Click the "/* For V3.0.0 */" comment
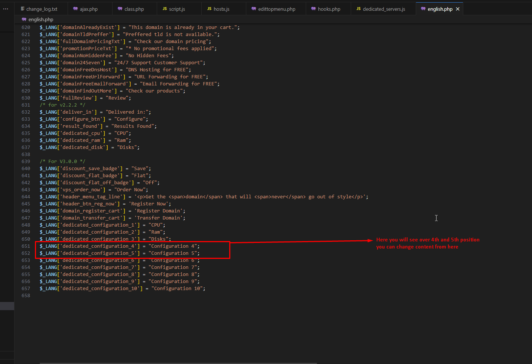Image resolution: width=532 pixels, height=364 pixels. point(62,161)
